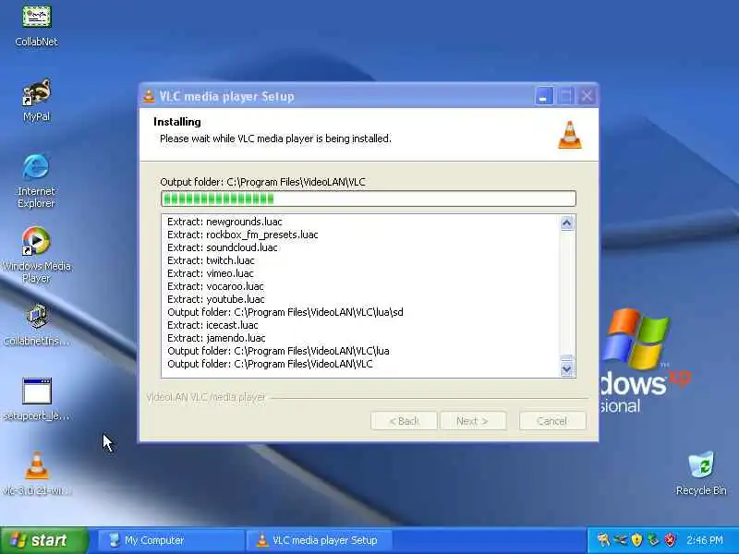The width and height of the screenshot is (739, 554).
Task: Click the Cancel button in the installer
Action: click(552, 421)
